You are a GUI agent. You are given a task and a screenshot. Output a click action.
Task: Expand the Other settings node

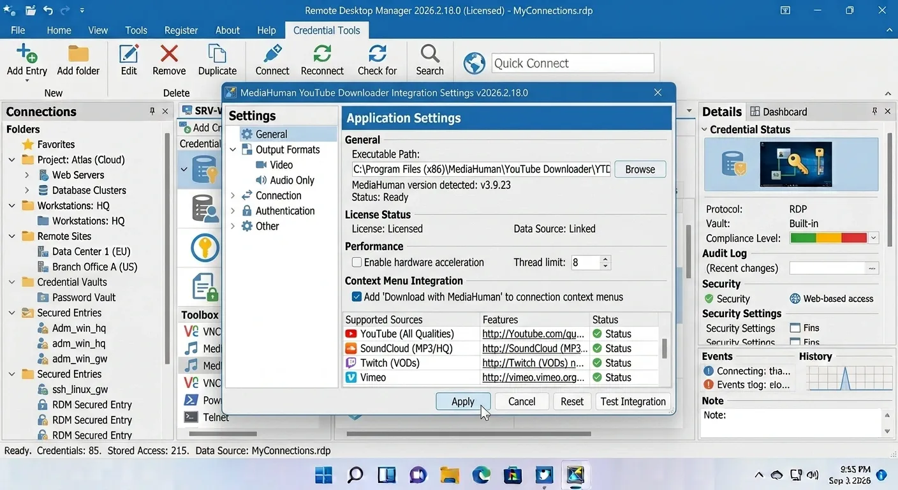[233, 226]
